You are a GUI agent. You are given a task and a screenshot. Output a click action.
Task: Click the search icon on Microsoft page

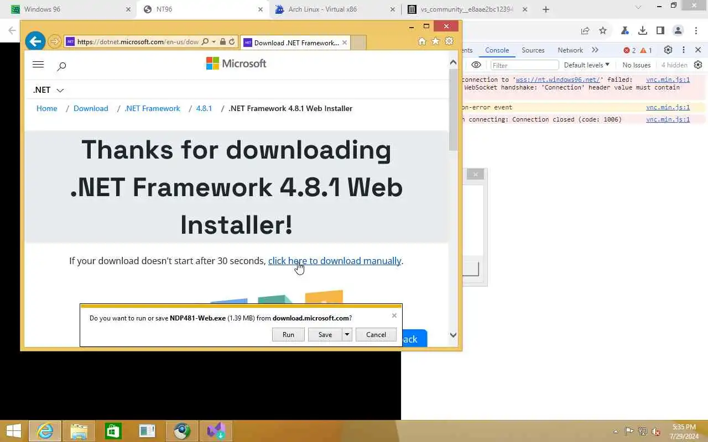tap(61, 66)
